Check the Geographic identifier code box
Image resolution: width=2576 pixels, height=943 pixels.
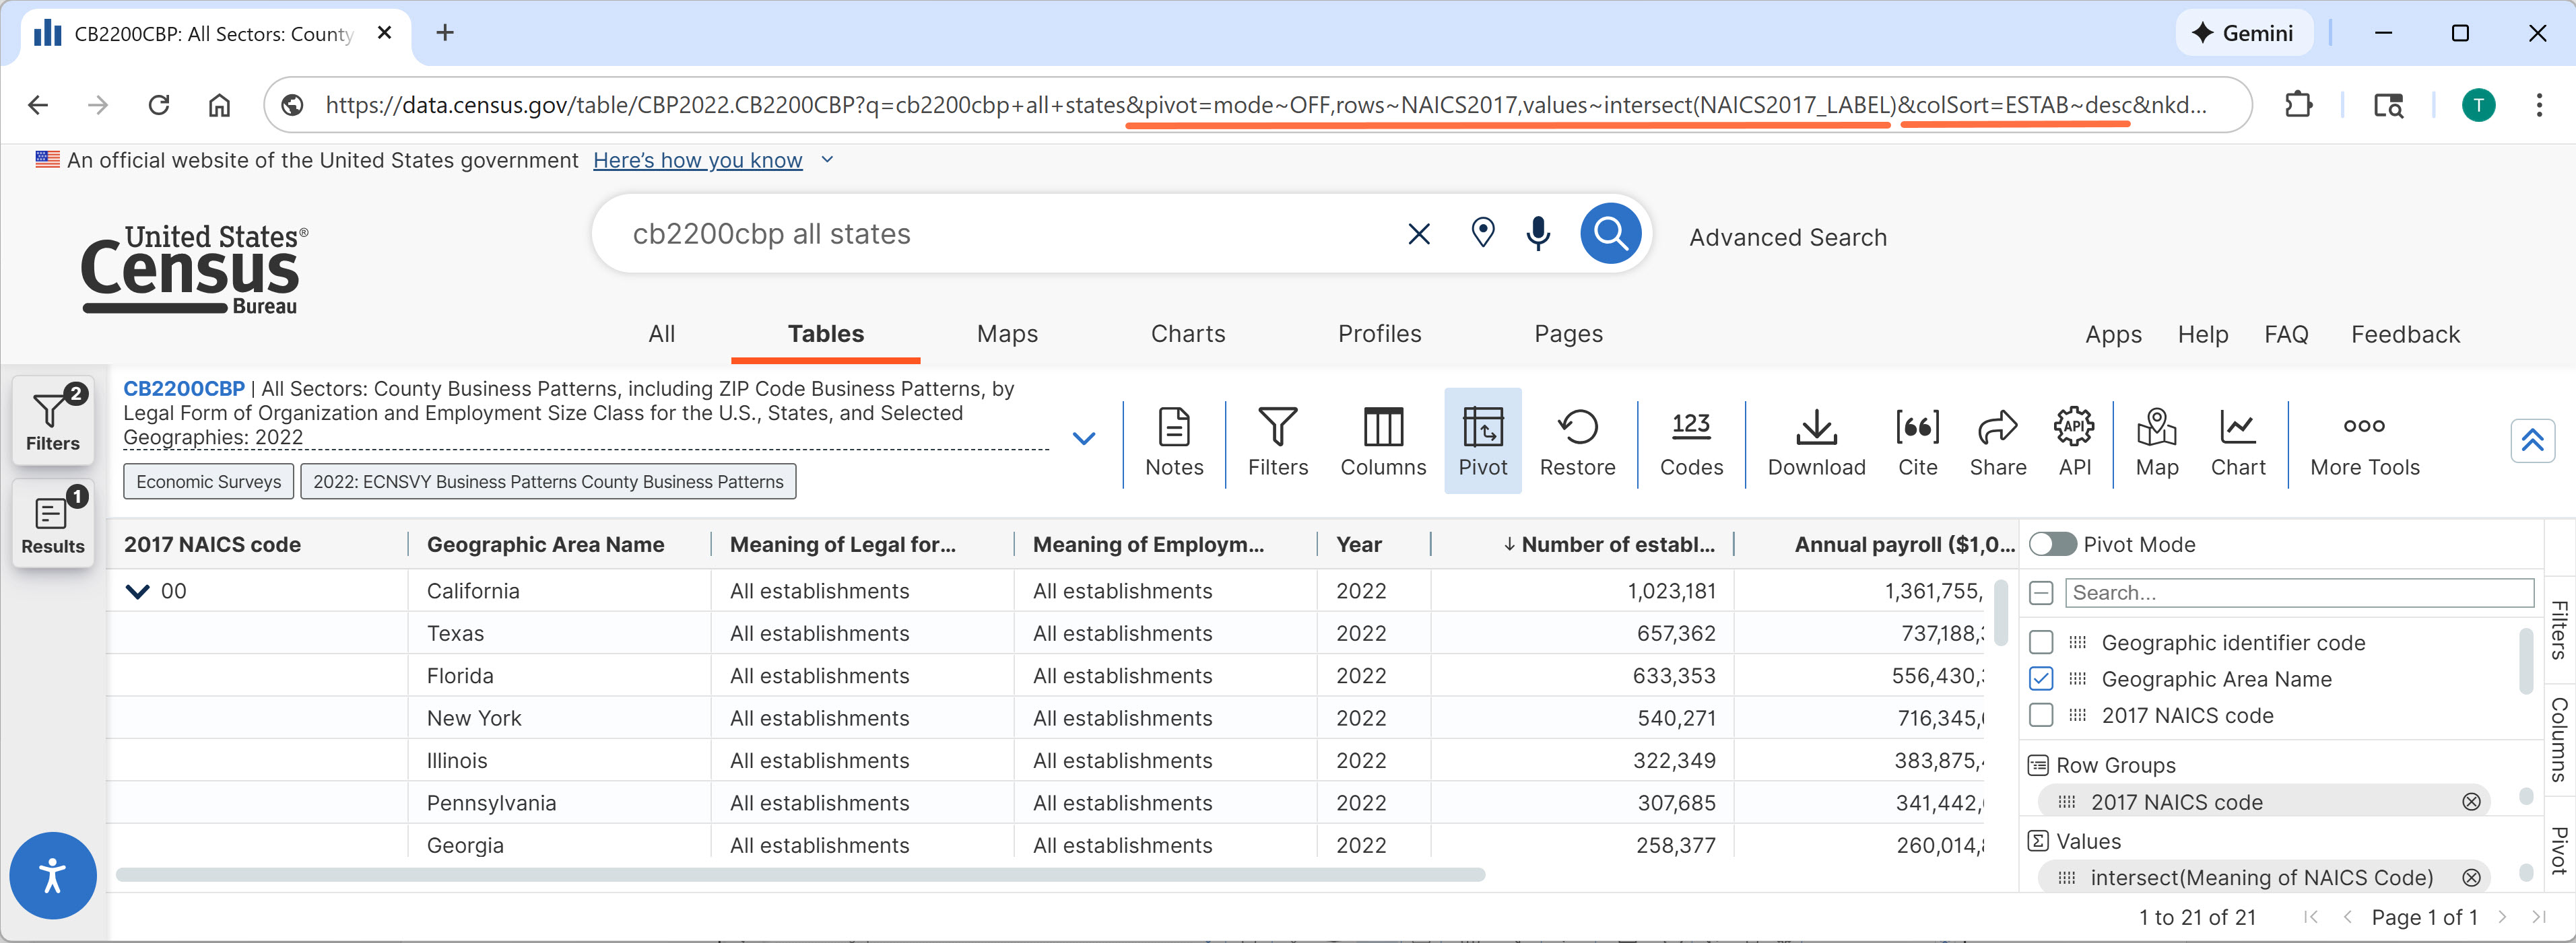pyautogui.click(x=2041, y=642)
